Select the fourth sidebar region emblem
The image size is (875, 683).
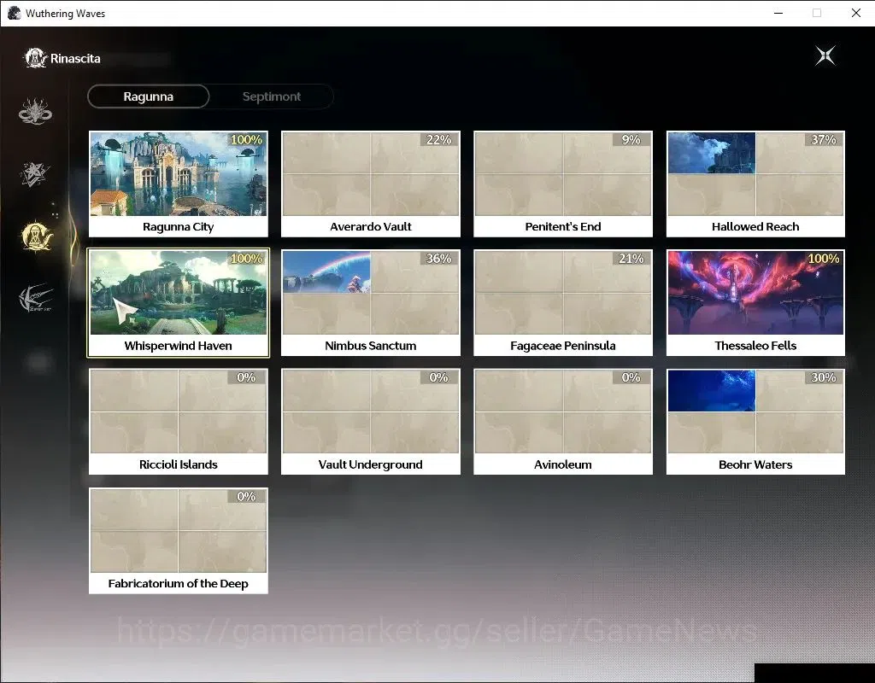point(36,298)
